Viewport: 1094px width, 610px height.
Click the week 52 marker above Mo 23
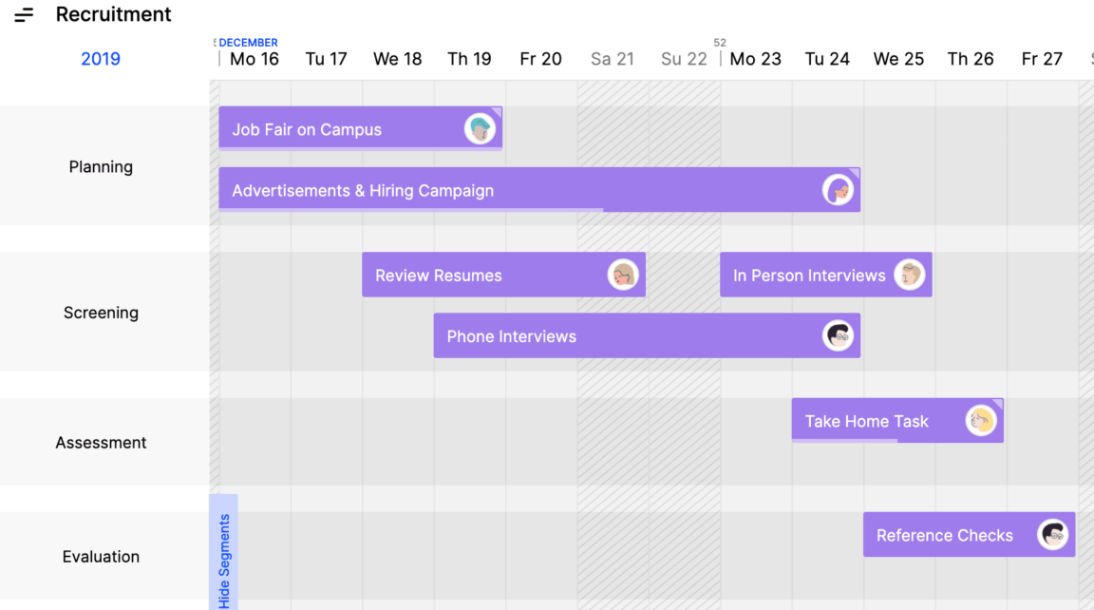tap(720, 42)
